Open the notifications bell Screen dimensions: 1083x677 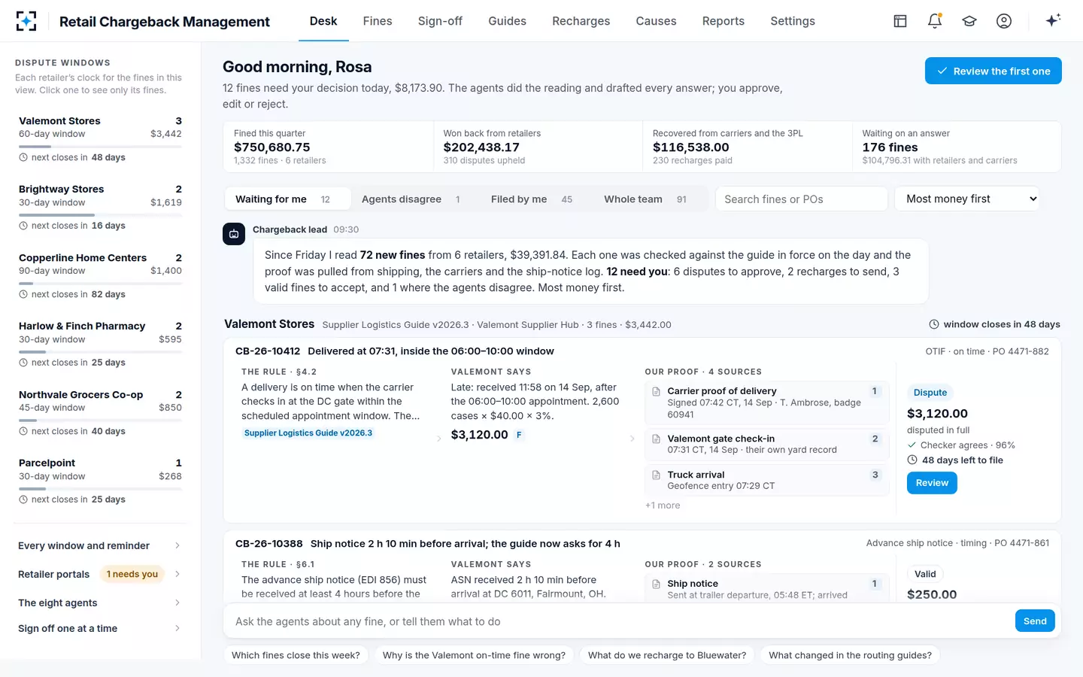[x=935, y=21]
